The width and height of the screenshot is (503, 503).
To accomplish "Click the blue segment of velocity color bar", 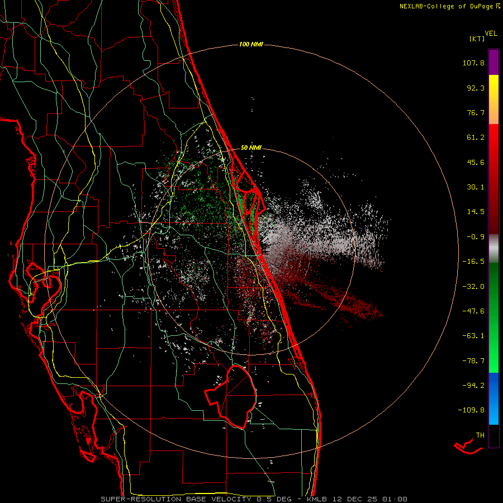I will pos(493,398).
